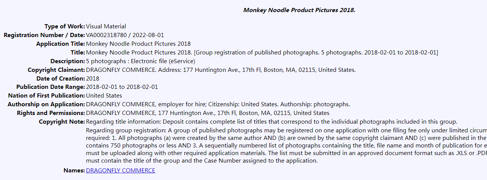The width and height of the screenshot is (487, 180).
Task: Click the Rights and Permissions label
Action: point(51,113)
